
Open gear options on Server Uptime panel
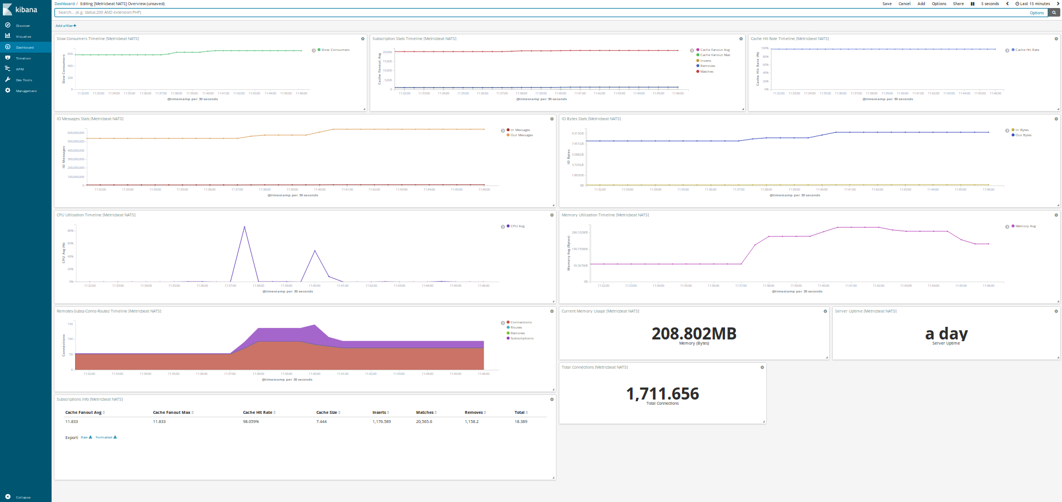1056,311
